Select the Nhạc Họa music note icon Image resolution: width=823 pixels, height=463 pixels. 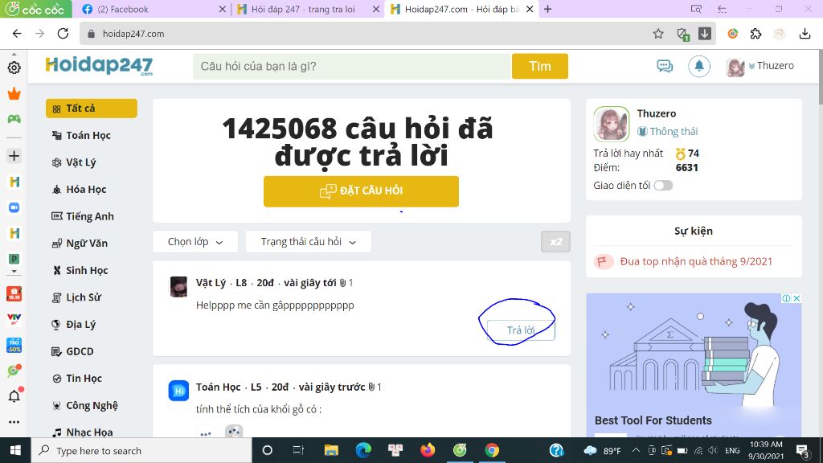[x=57, y=432]
